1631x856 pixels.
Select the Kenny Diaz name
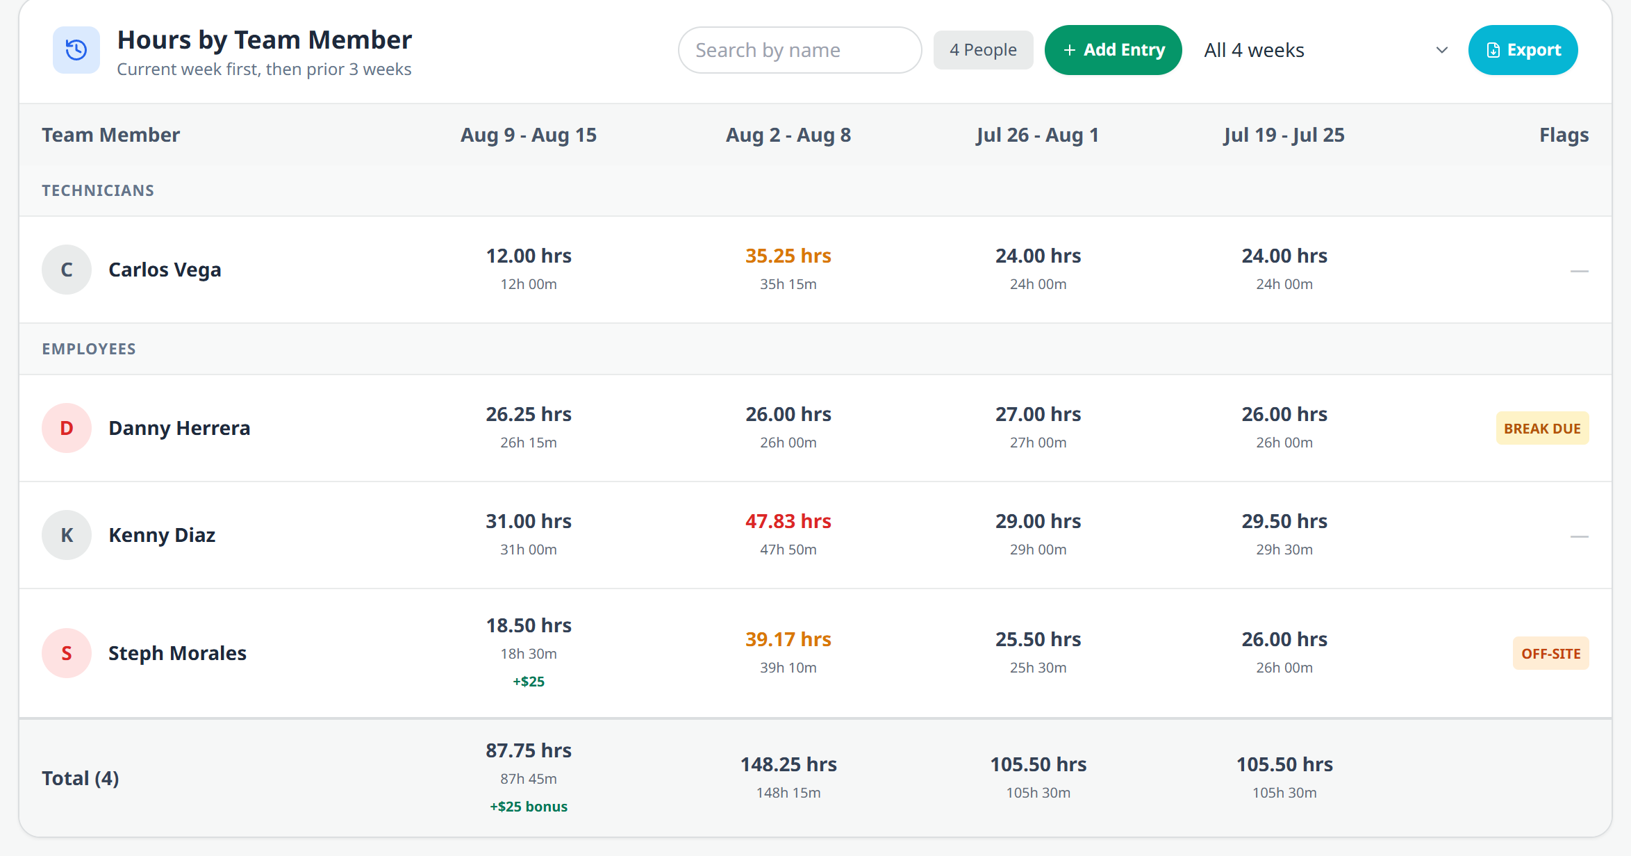[x=162, y=535]
